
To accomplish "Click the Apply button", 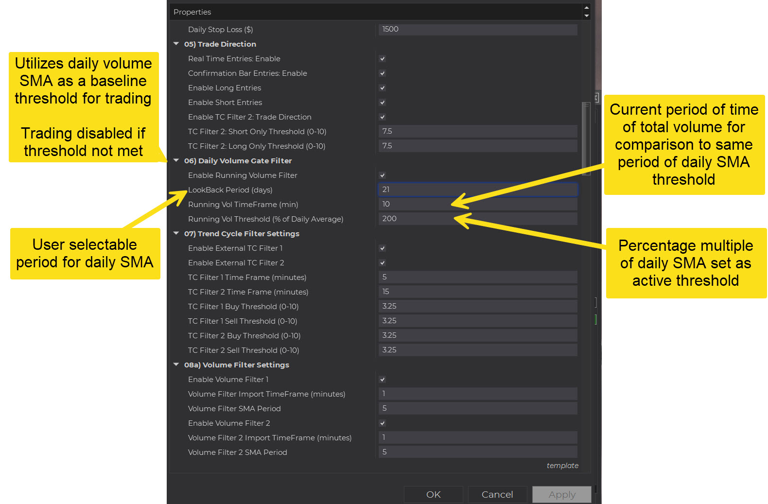I will (562, 494).
